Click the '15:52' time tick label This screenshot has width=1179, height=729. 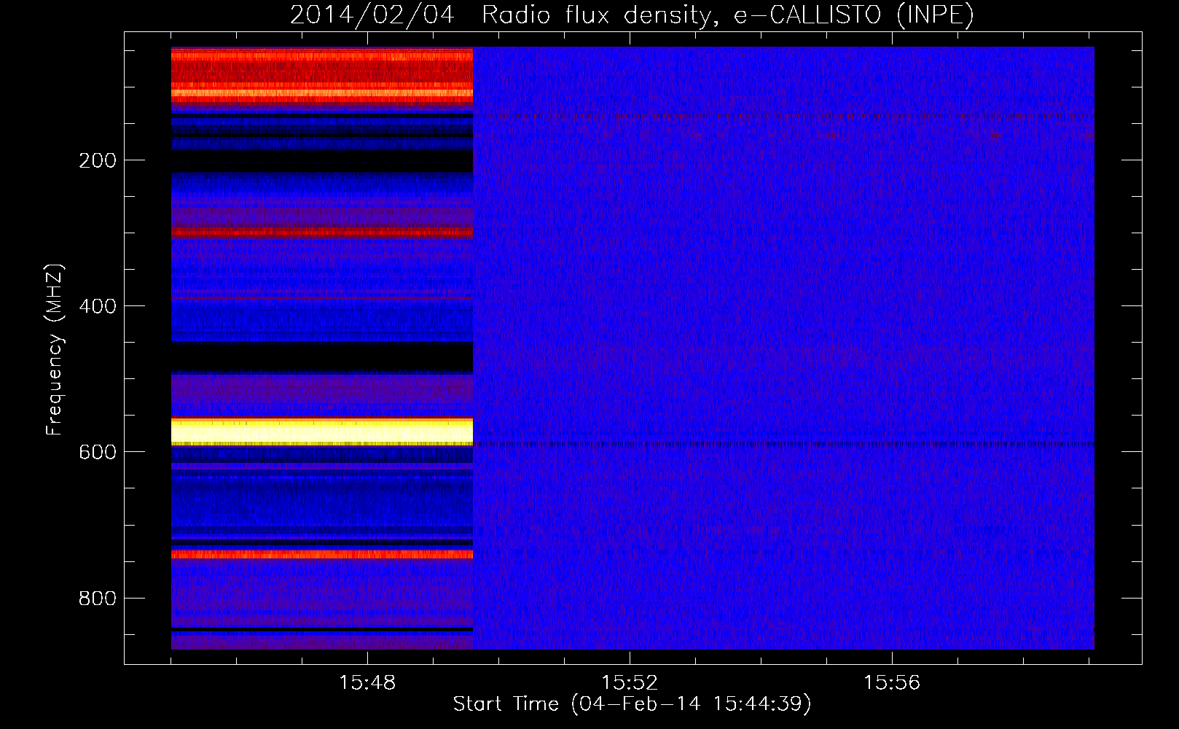pyautogui.click(x=630, y=683)
